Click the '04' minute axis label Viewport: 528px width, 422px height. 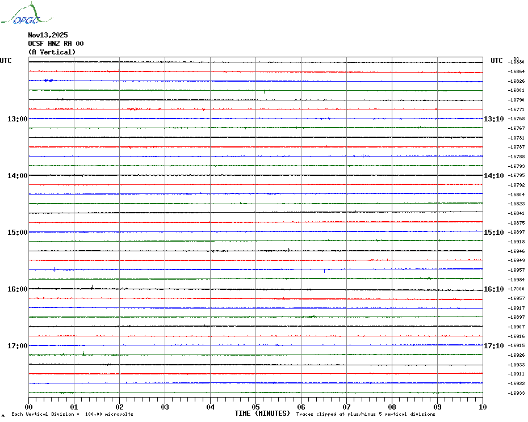[x=211, y=407]
